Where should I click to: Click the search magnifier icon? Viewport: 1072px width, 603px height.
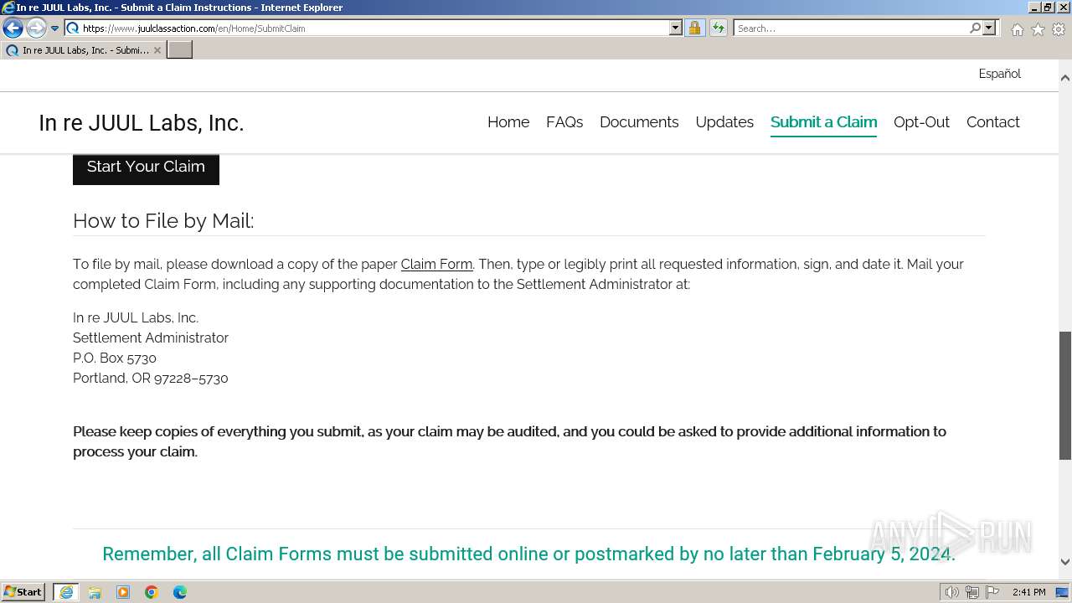pos(975,28)
